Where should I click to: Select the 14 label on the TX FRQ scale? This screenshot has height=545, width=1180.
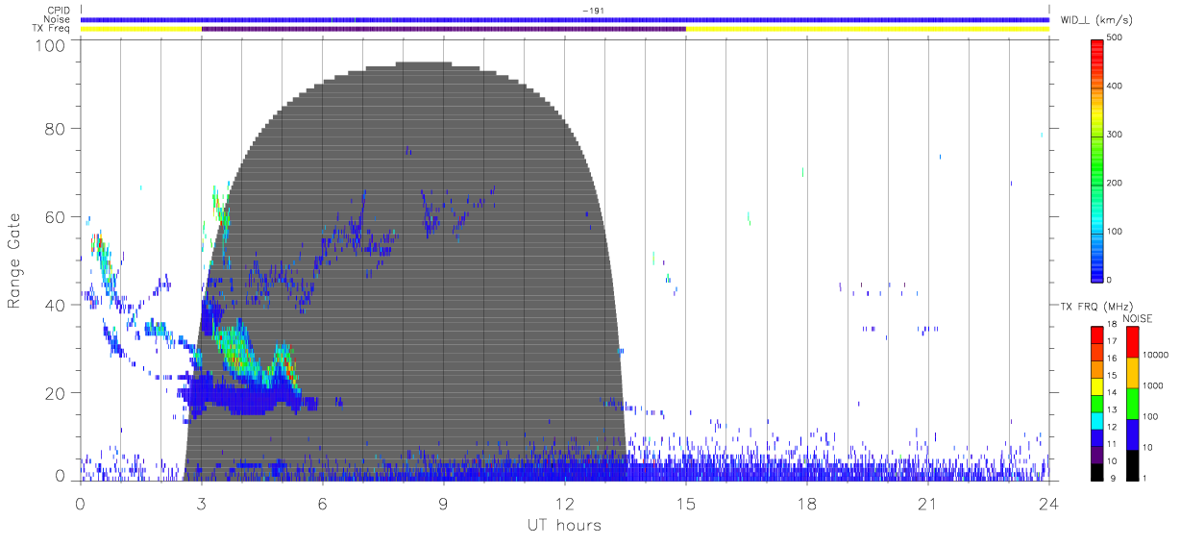point(1112,392)
